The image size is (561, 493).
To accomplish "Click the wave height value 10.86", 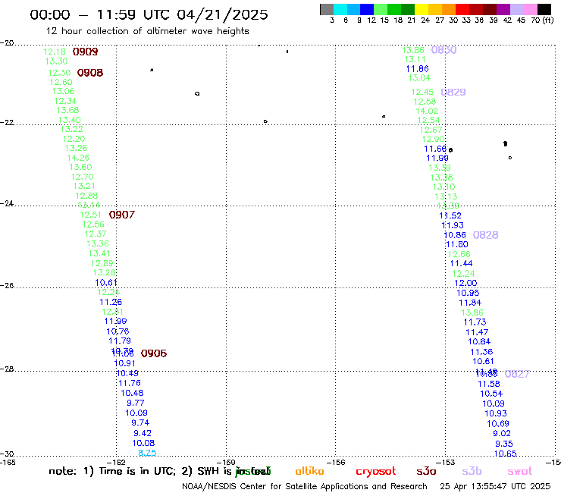I will click(x=455, y=235).
